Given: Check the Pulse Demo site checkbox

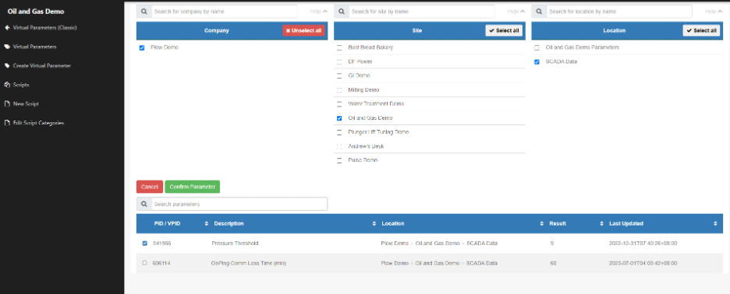Looking at the screenshot, I should [x=339, y=160].
